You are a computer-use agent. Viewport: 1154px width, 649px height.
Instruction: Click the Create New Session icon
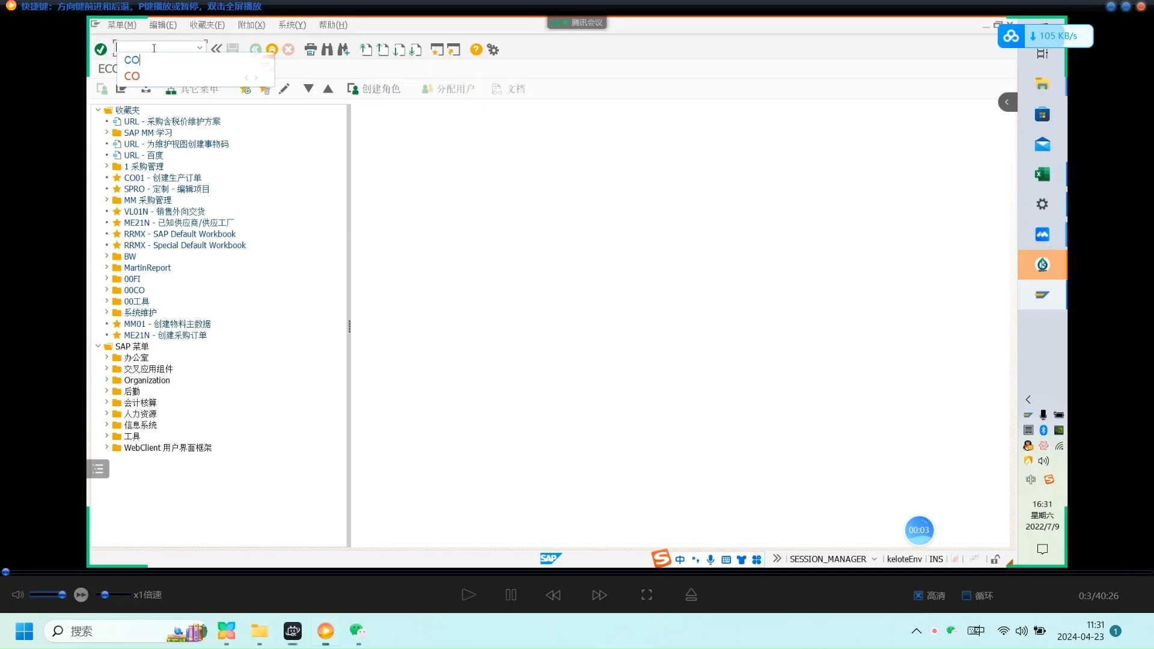tap(437, 49)
